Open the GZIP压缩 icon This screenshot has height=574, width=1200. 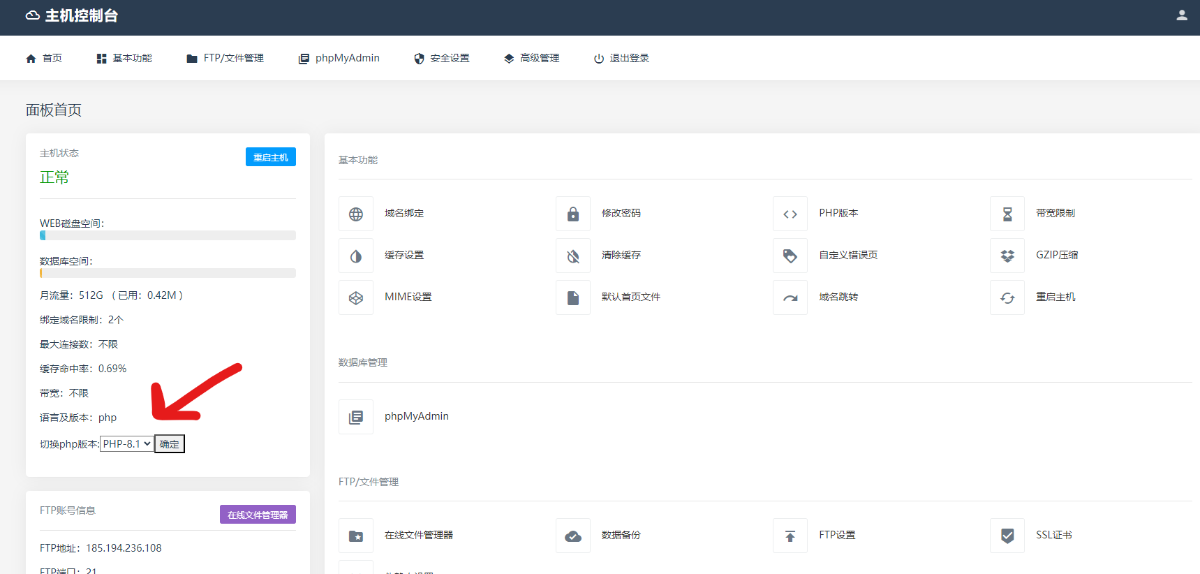coord(1007,256)
